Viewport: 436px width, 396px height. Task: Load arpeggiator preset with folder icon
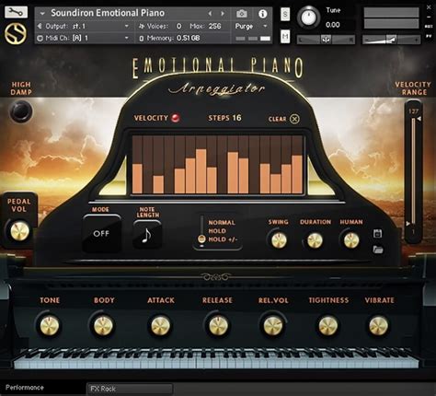tap(378, 249)
